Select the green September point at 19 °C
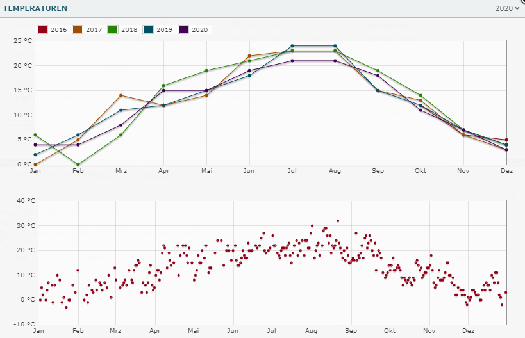The image size is (525, 338). 378,70
